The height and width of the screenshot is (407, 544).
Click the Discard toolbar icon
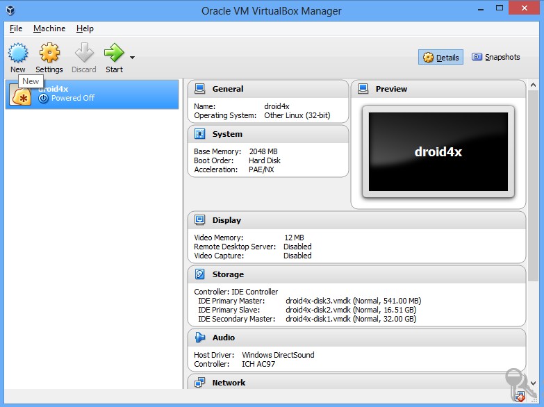pyautogui.click(x=84, y=53)
